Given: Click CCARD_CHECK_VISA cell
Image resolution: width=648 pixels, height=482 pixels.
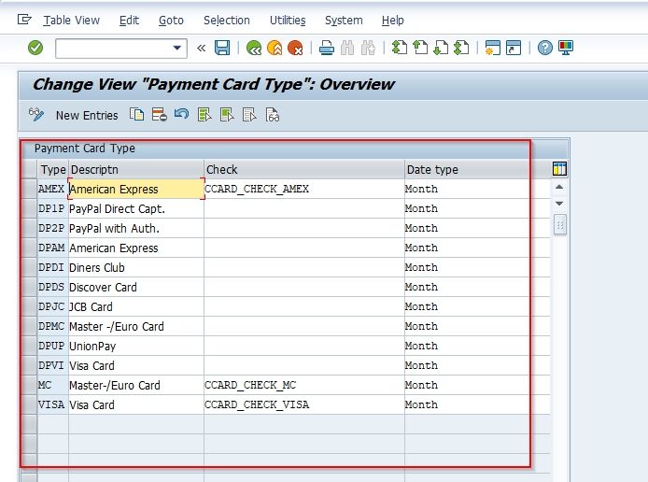Looking at the screenshot, I should [x=304, y=404].
